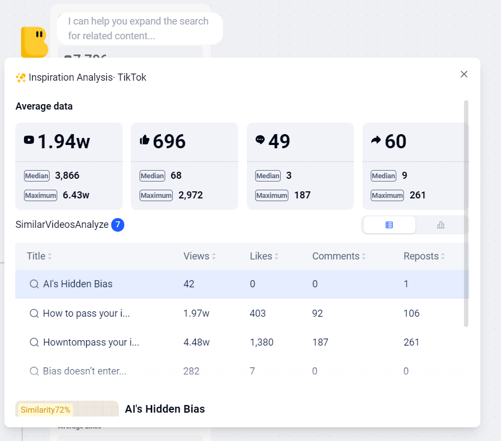Image resolution: width=501 pixels, height=441 pixels.
Task: Switch to bar chart view
Action: click(440, 225)
